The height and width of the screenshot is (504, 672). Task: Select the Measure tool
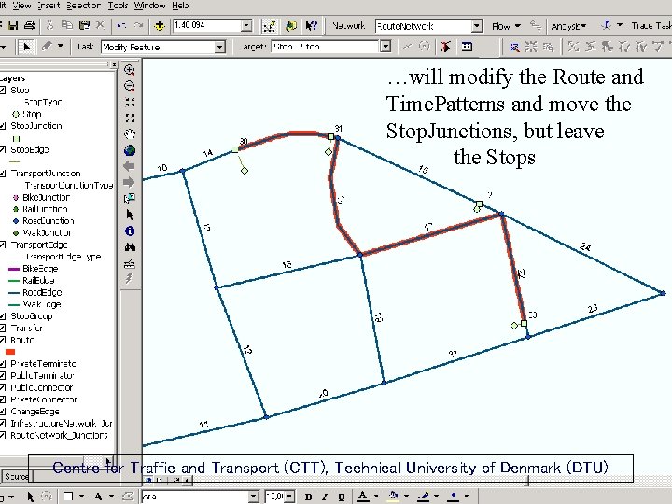tap(130, 263)
